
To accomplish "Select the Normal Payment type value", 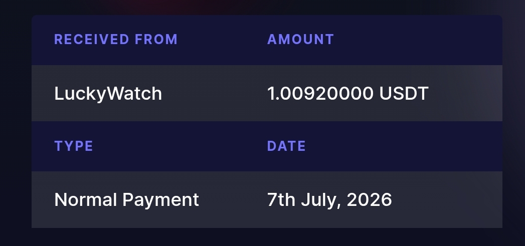I will click(x=126, y=200).
